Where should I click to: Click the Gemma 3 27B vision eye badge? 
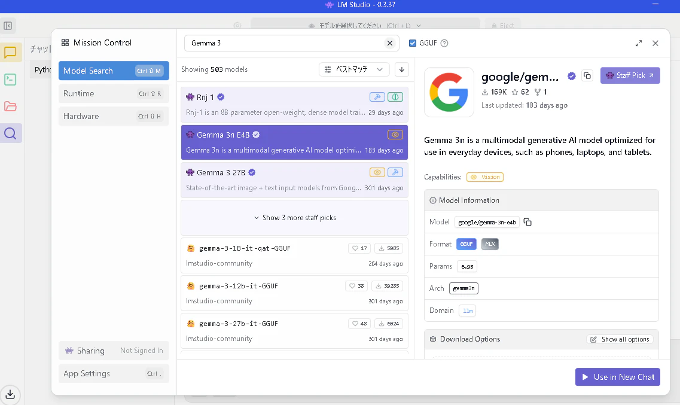377,172
